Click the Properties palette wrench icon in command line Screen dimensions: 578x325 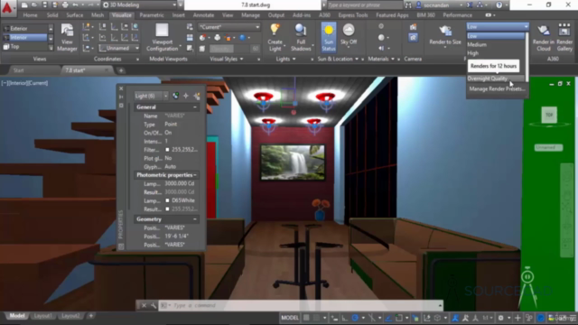point(154,305)
